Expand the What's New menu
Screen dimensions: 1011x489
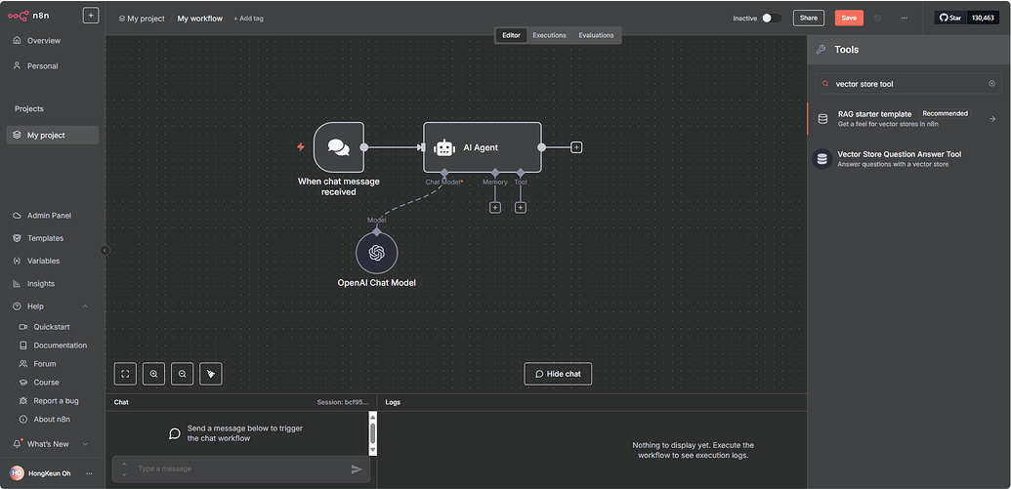coord(85,444)
